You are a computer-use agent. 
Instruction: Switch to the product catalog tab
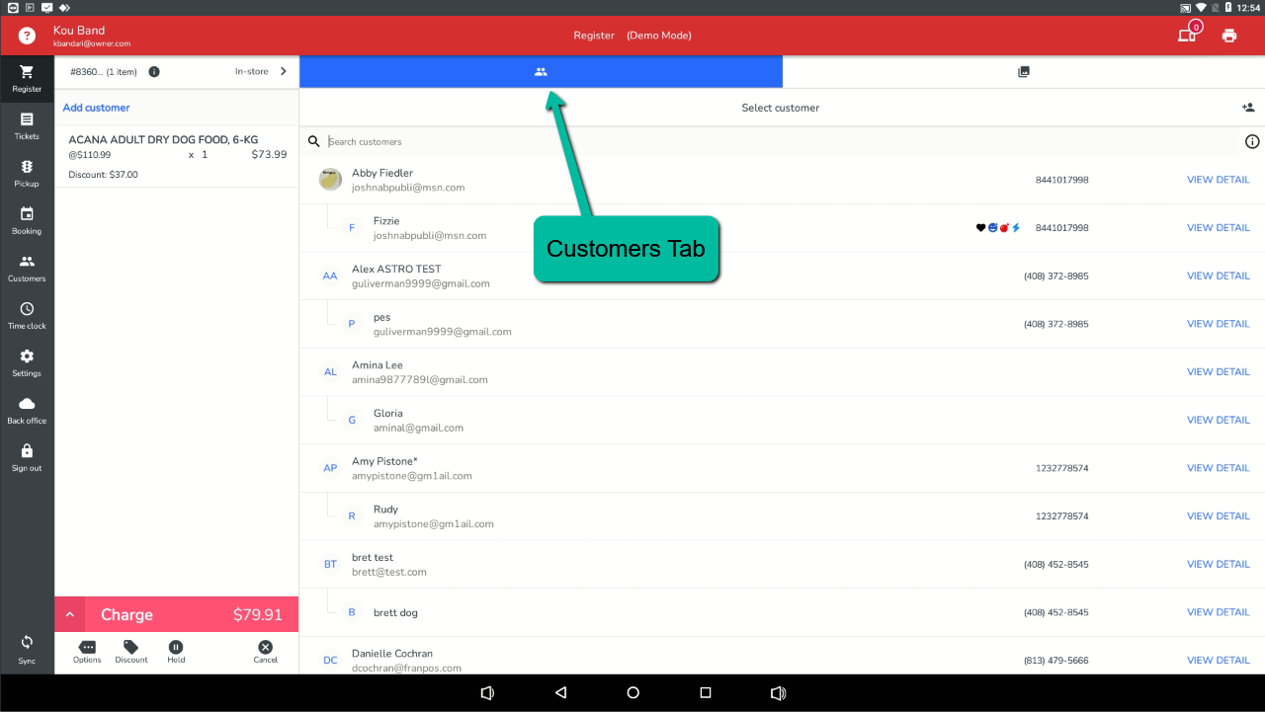(1024, 72)
